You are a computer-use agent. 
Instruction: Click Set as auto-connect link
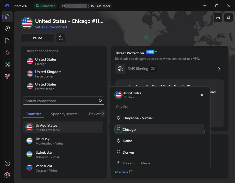coord(51,27)
